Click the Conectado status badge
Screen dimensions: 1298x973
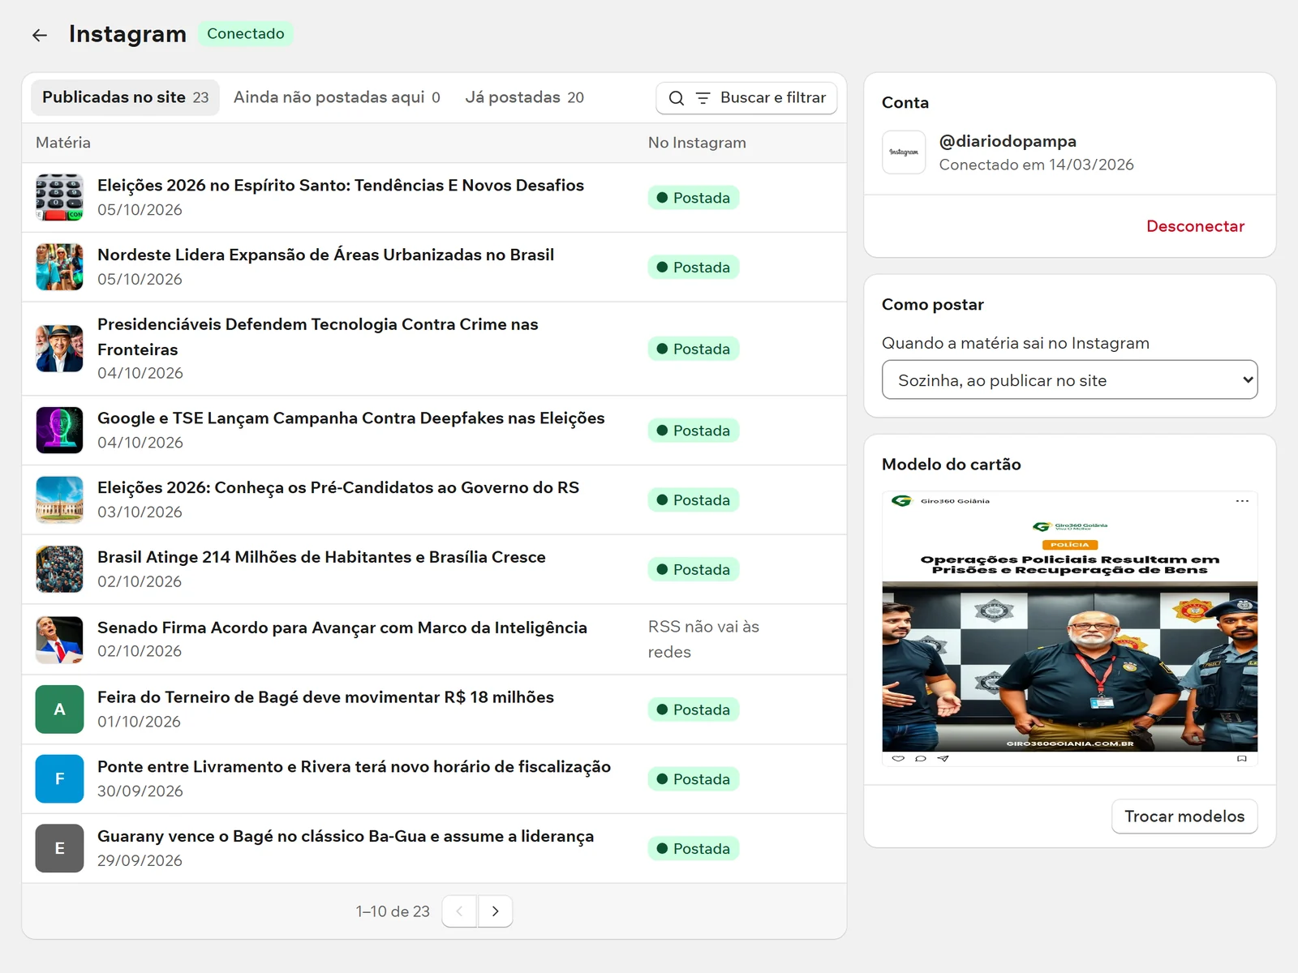[246, 34]
